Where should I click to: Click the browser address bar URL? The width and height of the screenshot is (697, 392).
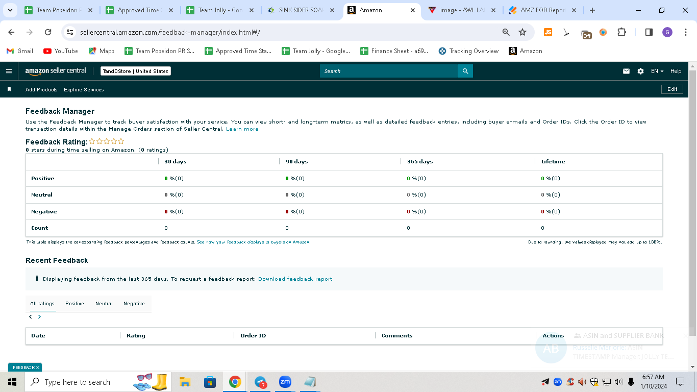(170, 32)
